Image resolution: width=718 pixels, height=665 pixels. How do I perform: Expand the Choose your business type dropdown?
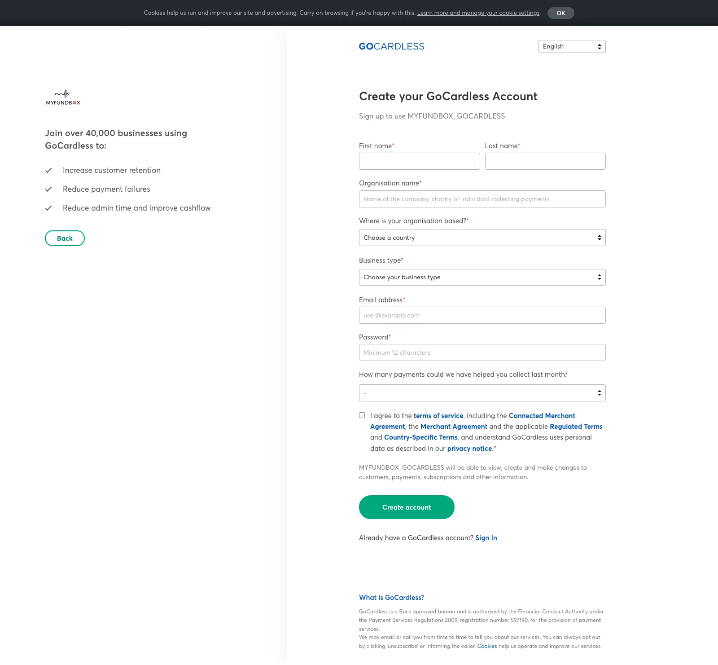tap(482, 277)
